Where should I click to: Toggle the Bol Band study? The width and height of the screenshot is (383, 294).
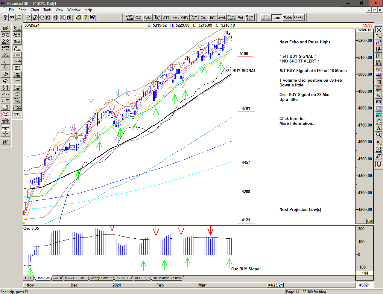point(17,48)
